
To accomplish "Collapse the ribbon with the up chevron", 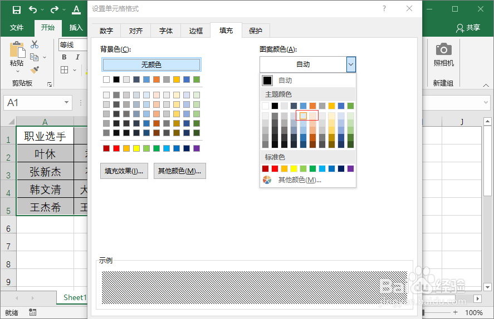I will pyautogui.click(x=486, y=85).
